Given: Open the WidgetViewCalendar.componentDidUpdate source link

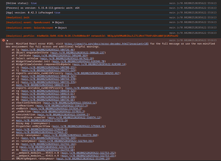Looking at the screenshot, I should point(99,64).
